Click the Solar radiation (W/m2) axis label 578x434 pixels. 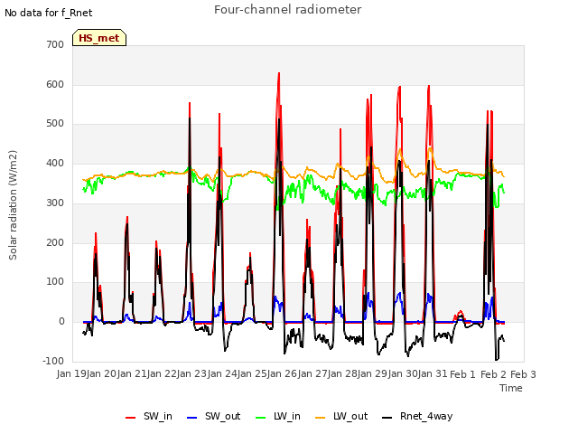click(13, 205)
